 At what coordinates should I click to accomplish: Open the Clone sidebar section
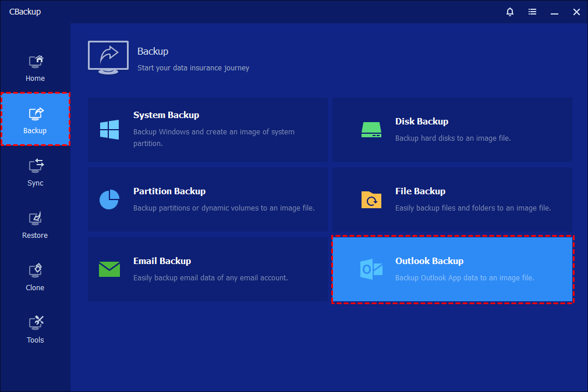(35, 277)
